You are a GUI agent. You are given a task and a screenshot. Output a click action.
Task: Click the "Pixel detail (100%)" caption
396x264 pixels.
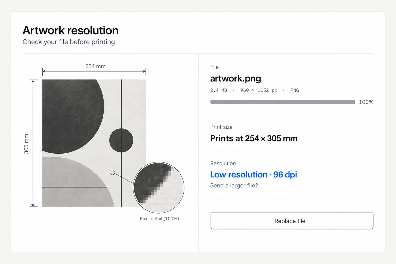click(x=159, y=218)
